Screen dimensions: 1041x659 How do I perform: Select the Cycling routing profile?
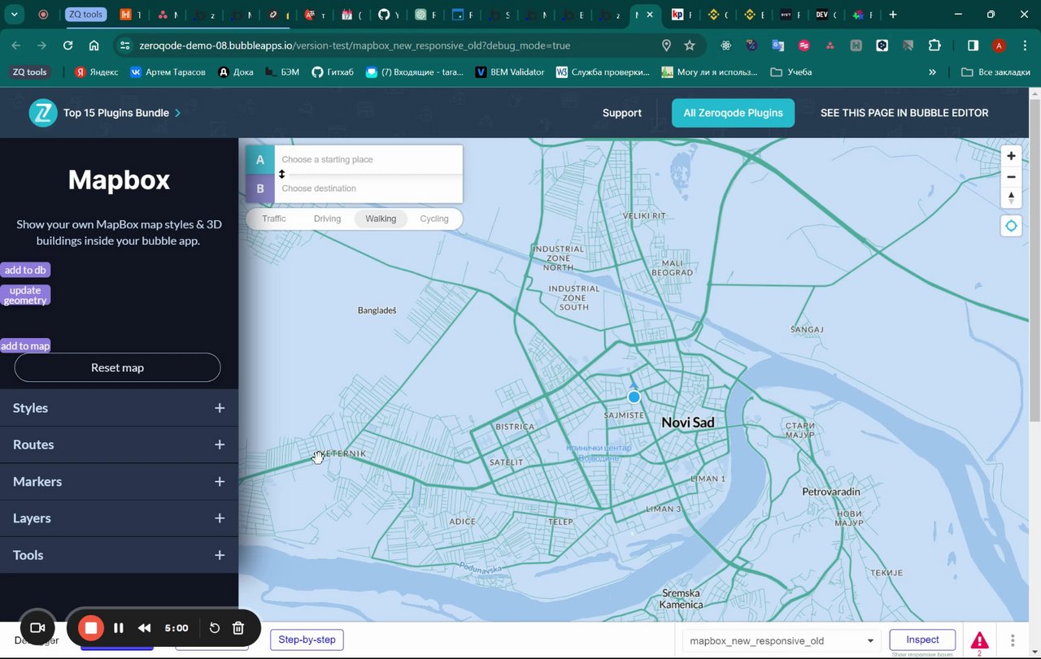point(434,219)
